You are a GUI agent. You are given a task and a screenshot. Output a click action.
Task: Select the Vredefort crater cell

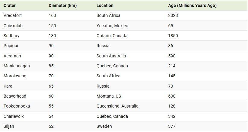13,15
